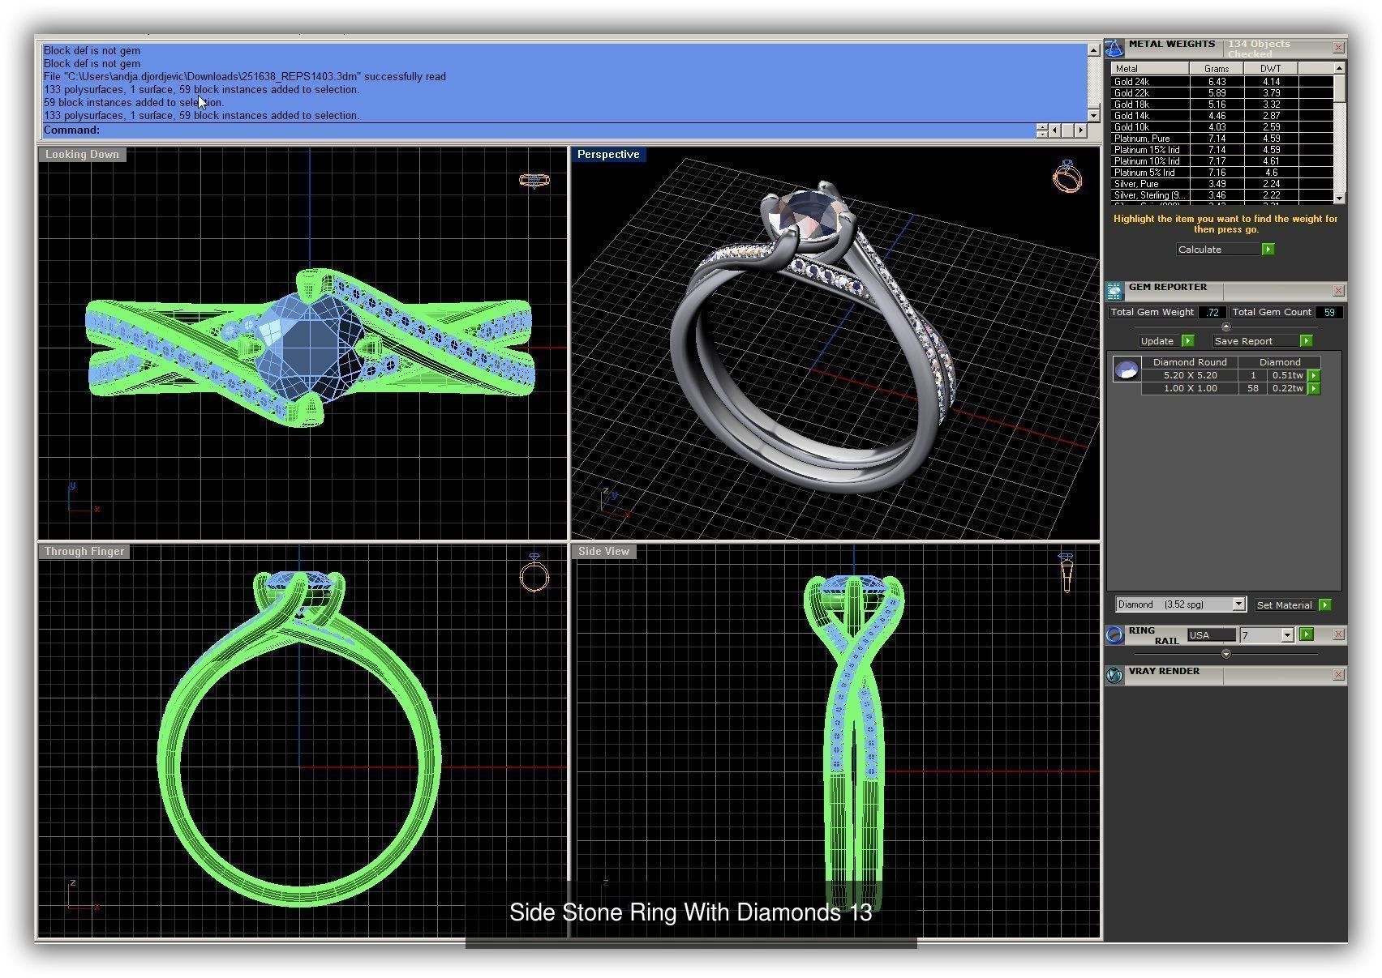This screenshot has width=1382, height=978.
Task: Select the Gold 22k row
Action: (x=1222, y=93)
